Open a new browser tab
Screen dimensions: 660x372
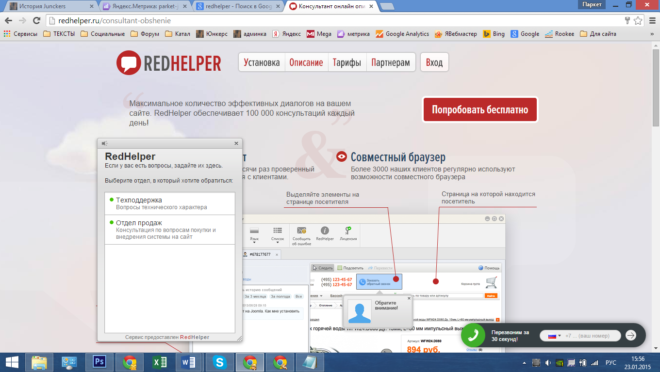[x=387, y=6]
